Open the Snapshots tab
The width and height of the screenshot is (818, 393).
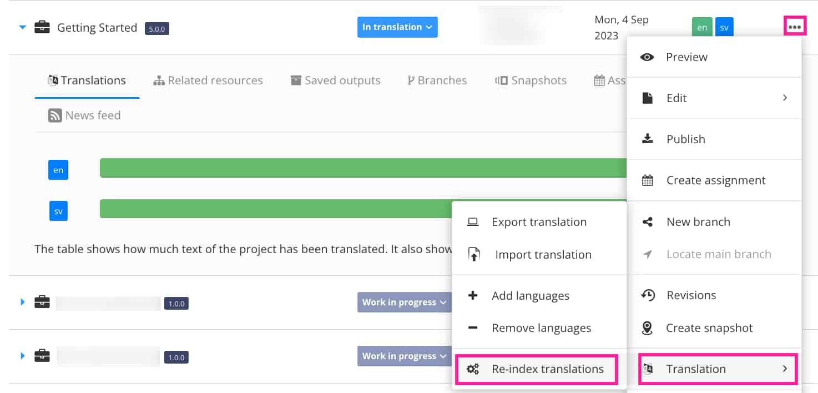[530, 80]
